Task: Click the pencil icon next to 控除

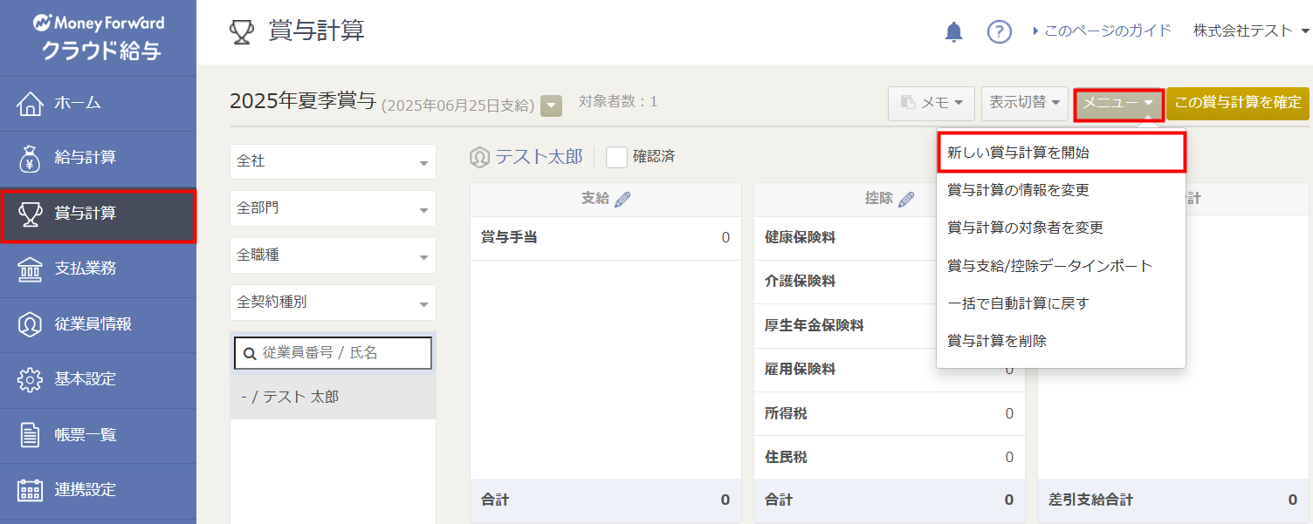Action: (906, 200)
